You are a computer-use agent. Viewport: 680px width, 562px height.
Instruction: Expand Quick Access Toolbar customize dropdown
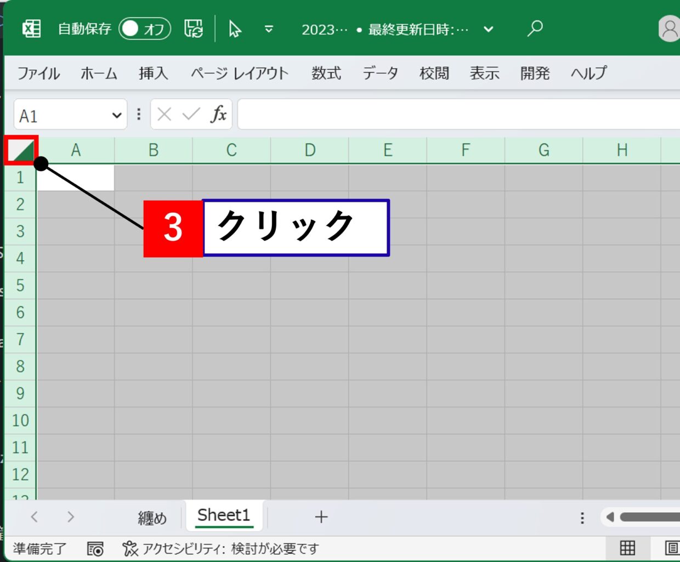269,29
